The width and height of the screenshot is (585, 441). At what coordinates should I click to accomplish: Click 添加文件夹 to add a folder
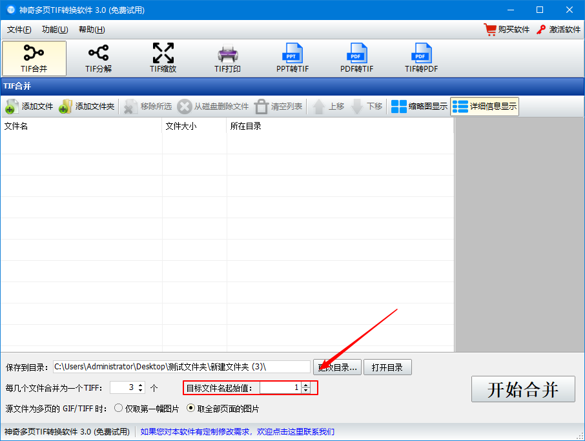tap(87, 107)
